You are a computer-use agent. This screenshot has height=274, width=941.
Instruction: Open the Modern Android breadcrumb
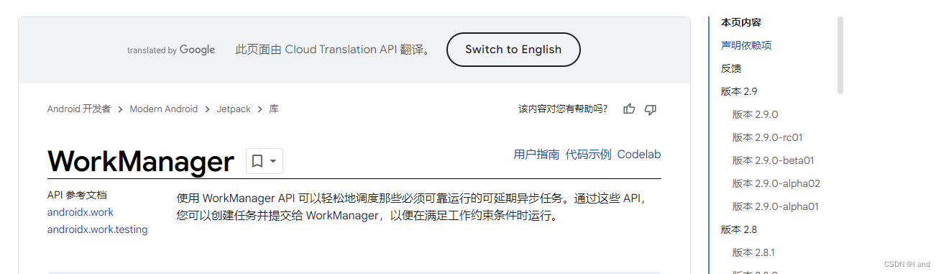click(163, 109)
